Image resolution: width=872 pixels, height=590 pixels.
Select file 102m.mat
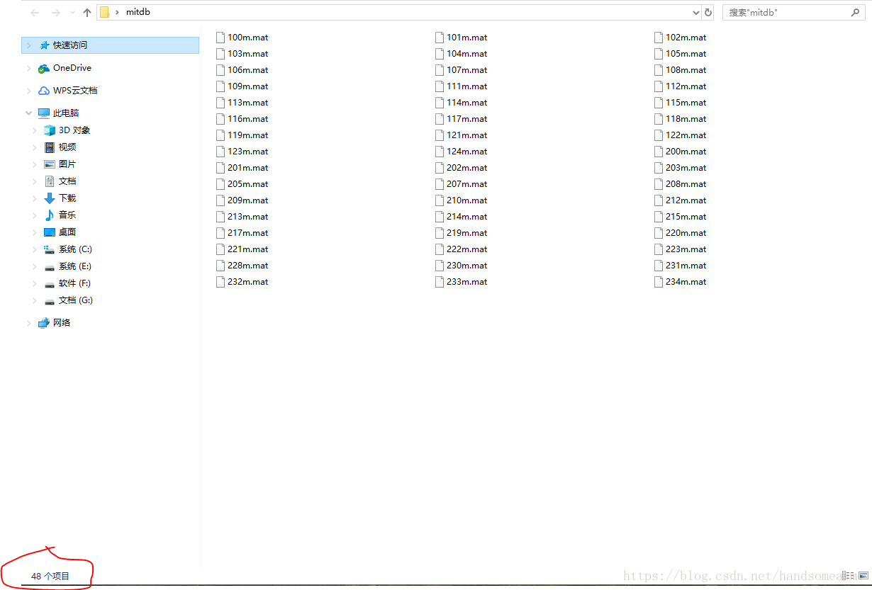click(686, 38)
